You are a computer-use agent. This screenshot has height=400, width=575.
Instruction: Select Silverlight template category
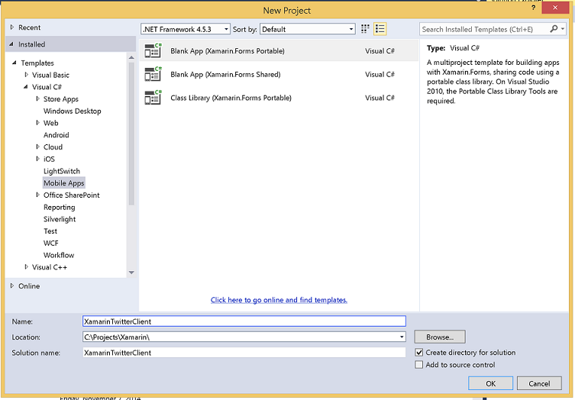coord(60,219)
